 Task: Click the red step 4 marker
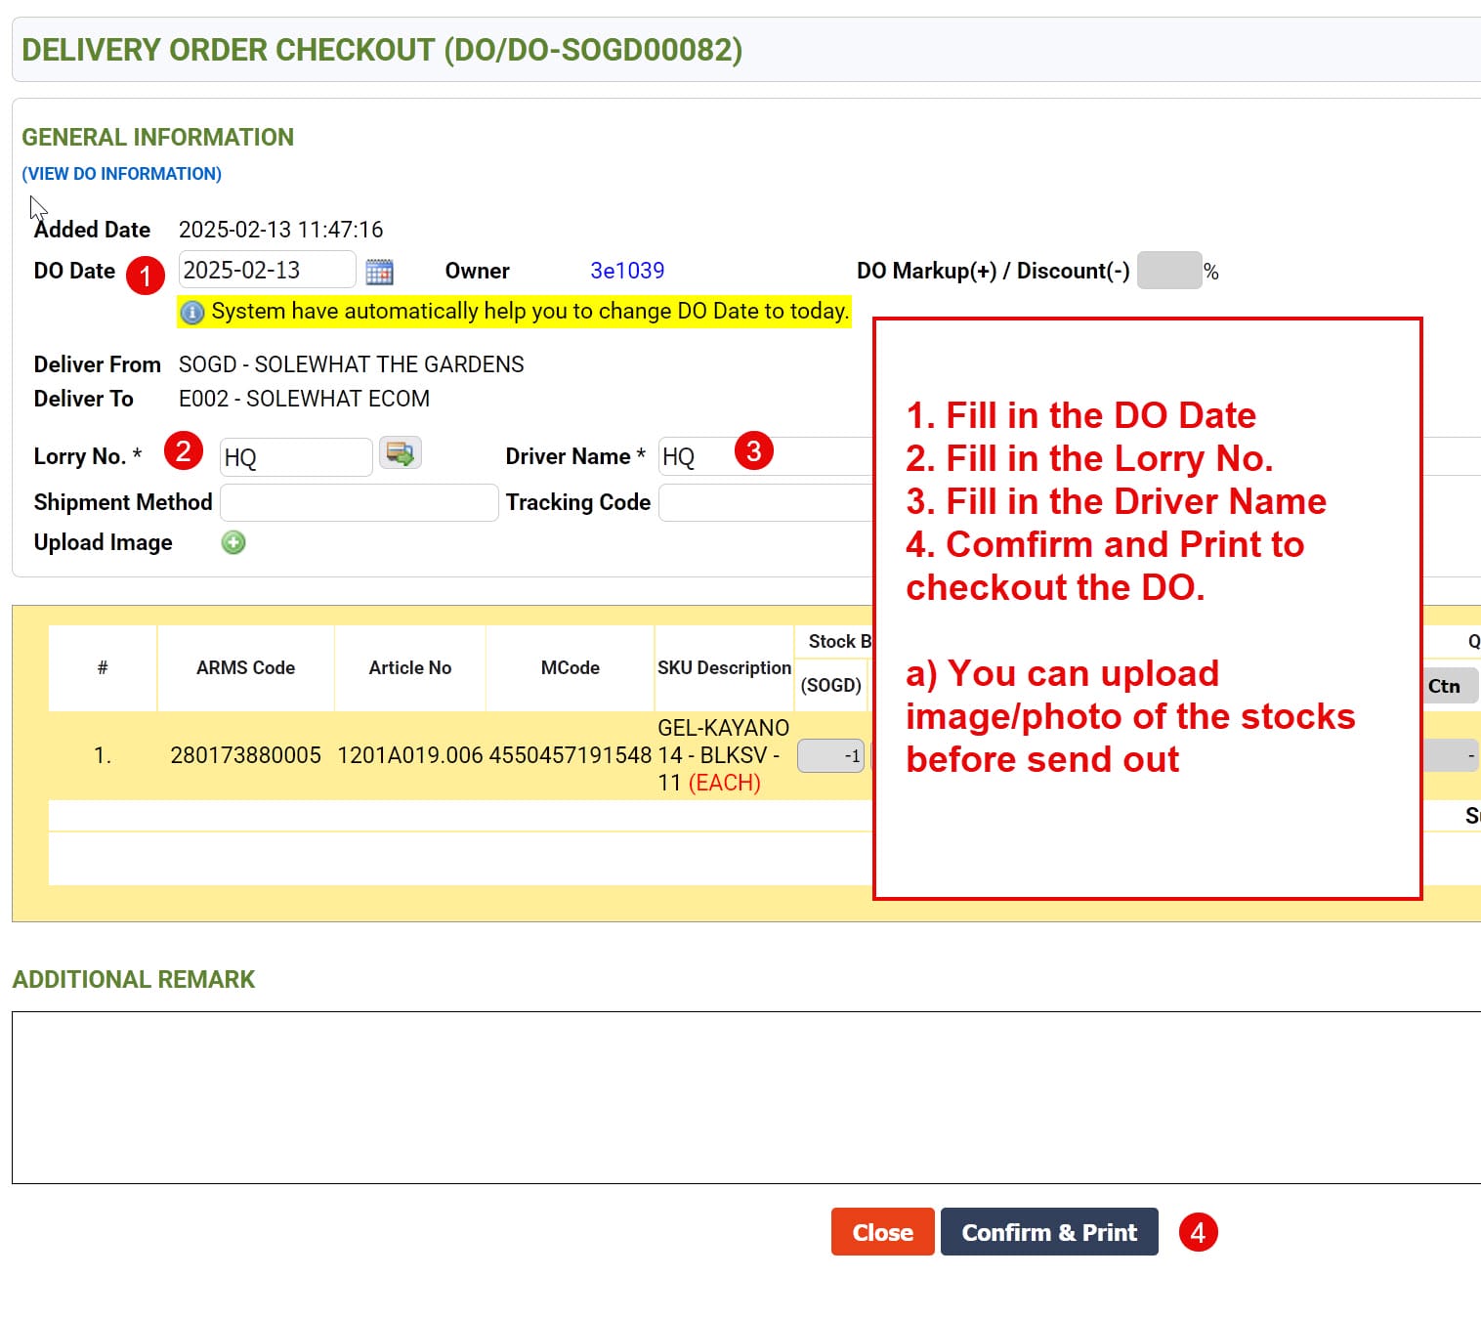tap(1198, 1232)
